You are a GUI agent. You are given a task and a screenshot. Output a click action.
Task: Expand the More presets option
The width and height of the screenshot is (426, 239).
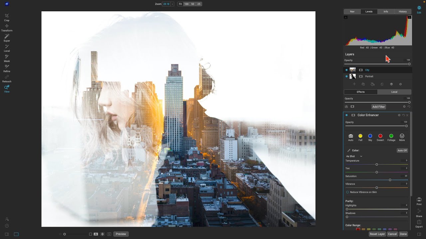point(402,137)
